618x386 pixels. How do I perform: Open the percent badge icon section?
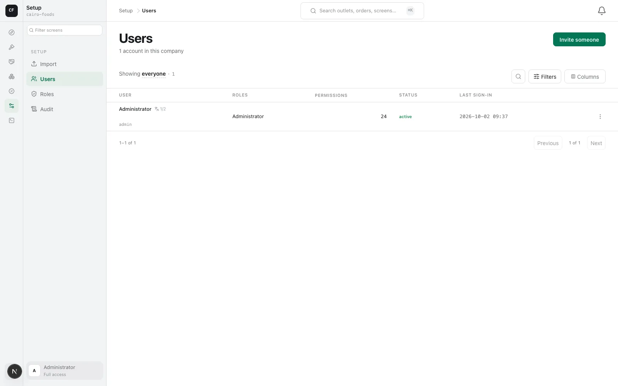[12, 91]
